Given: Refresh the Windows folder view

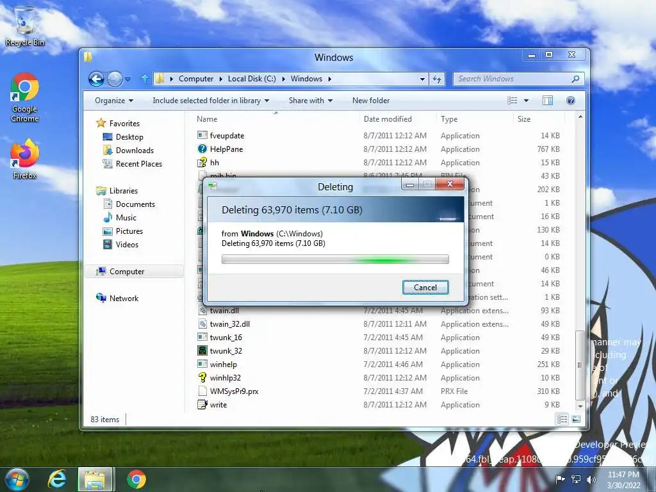Looking at the screenshot, I should click(x=437, y=79).
